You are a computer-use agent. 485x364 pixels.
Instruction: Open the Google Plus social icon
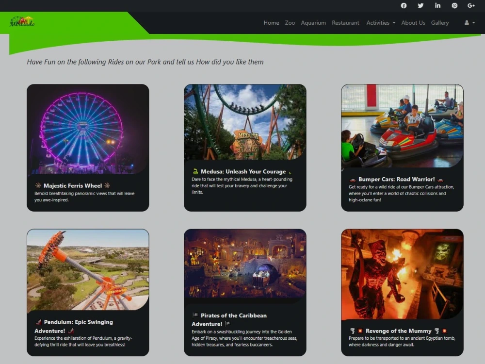[471, 5]
